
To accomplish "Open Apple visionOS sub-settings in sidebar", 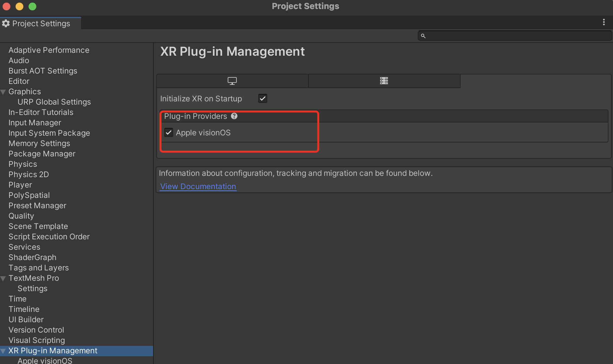I will [45, 360].
